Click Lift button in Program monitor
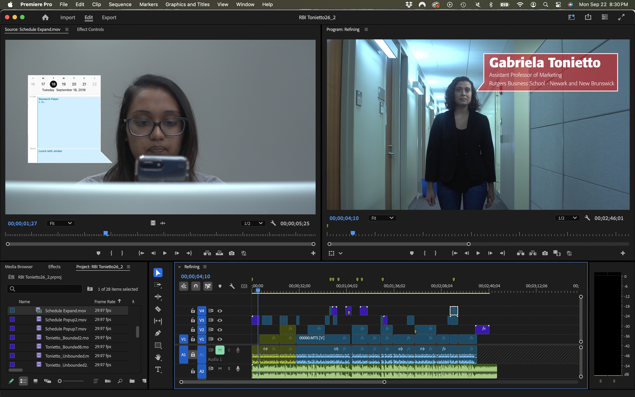 pyautogui.click(x=520, y=253)
